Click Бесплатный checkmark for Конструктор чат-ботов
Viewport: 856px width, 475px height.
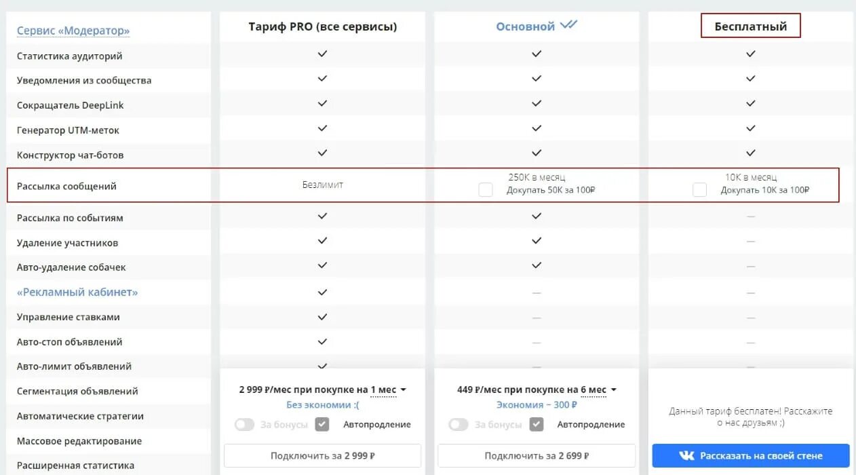[750, 153]
